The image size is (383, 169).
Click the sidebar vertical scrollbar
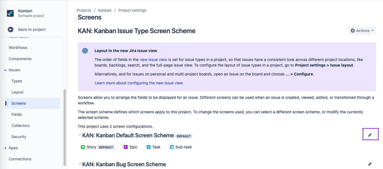pos(65,127)
